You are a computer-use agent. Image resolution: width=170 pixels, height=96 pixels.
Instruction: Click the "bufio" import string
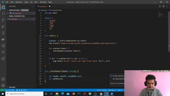coord(52,21)
